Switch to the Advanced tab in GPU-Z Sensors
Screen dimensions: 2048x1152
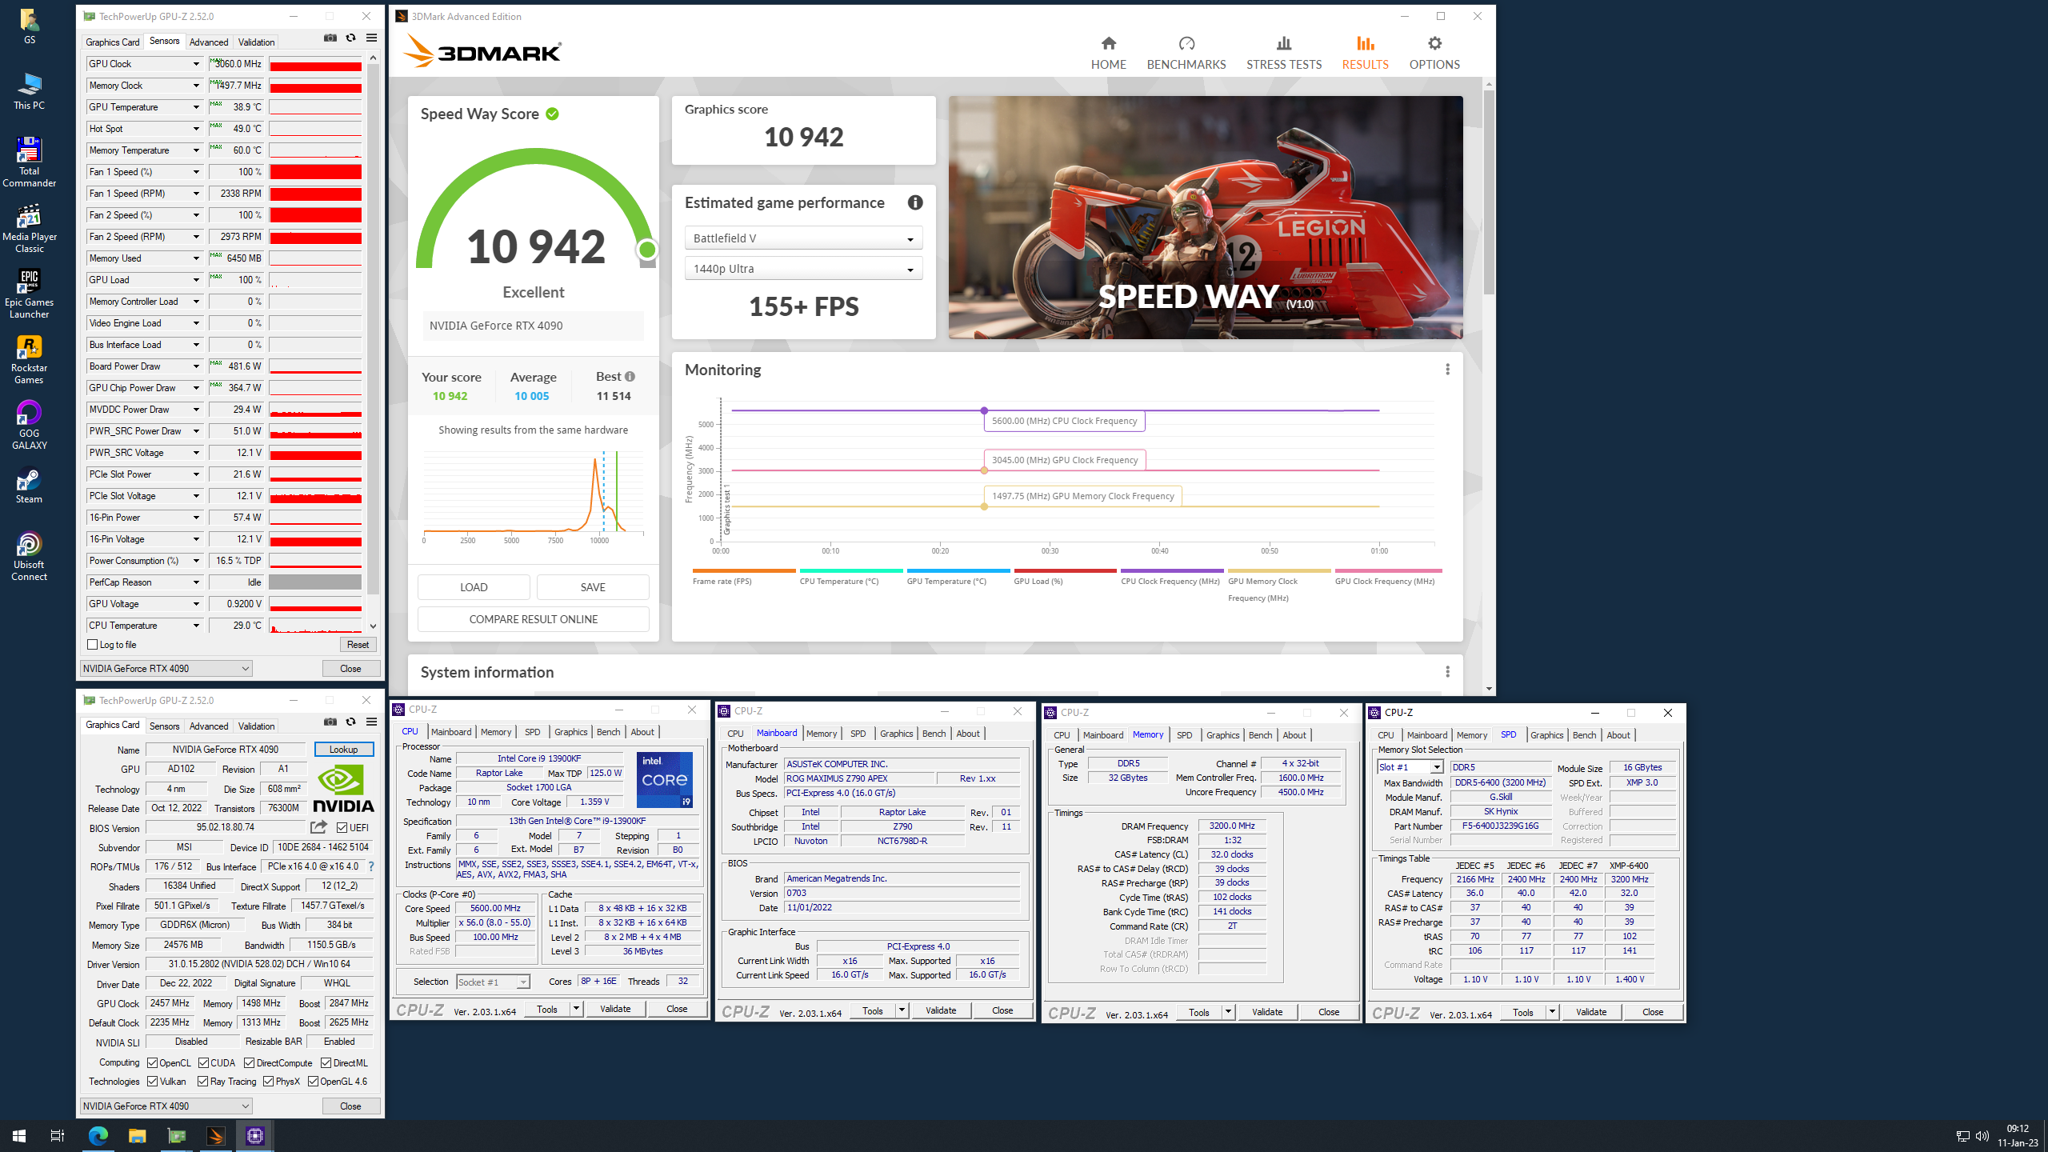209,42
